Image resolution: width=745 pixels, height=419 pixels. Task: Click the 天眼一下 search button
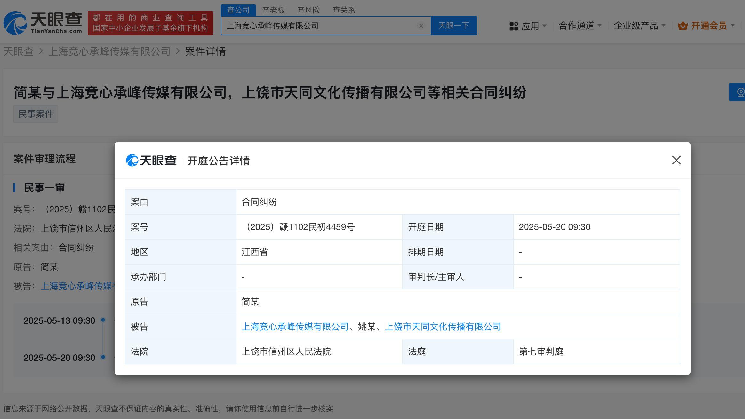pos(453,26)
